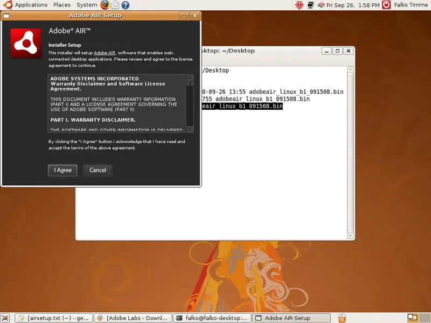Click terminal line starting with 755
431x323 pixels.
point(256,99)
